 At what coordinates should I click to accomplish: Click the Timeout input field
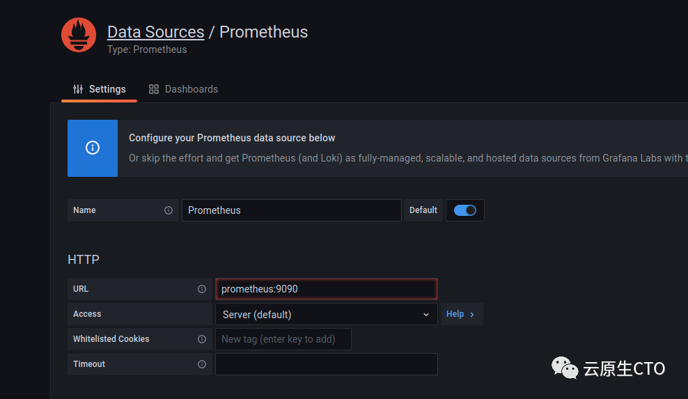(x=326, y=364)
